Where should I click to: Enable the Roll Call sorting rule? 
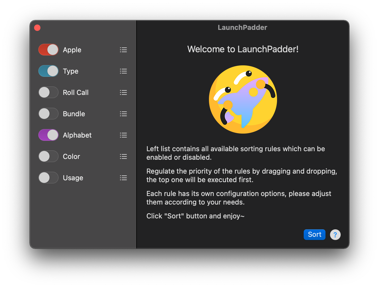[48, 92]
